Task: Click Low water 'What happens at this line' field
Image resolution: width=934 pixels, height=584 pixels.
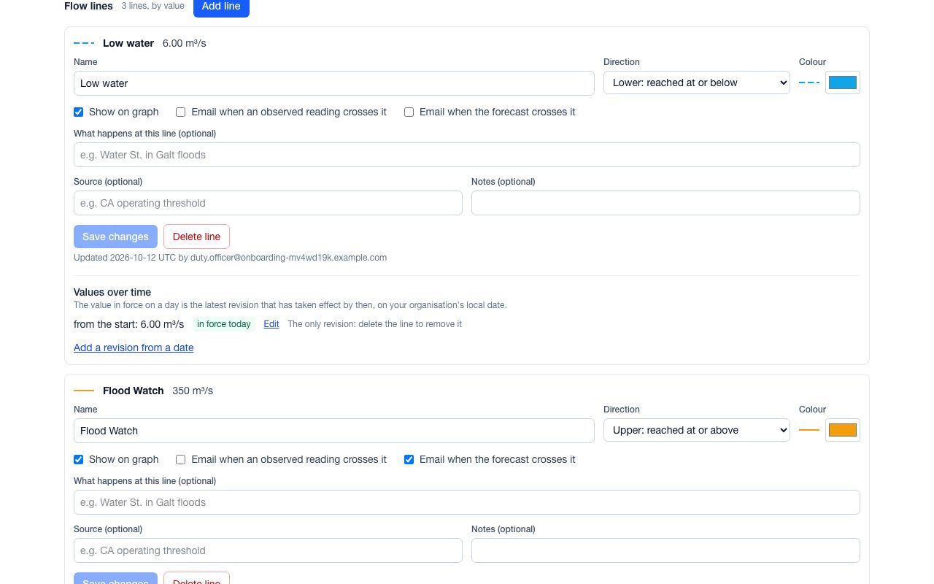Action: tap(467, 155)
